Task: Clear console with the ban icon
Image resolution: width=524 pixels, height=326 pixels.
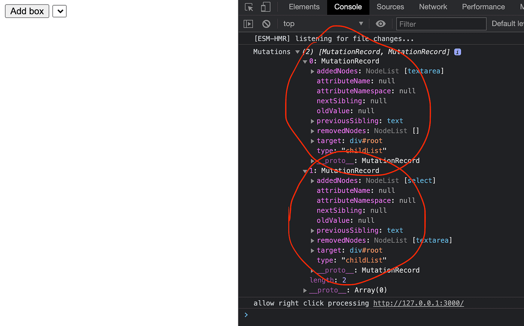Action: pos(266,24)
